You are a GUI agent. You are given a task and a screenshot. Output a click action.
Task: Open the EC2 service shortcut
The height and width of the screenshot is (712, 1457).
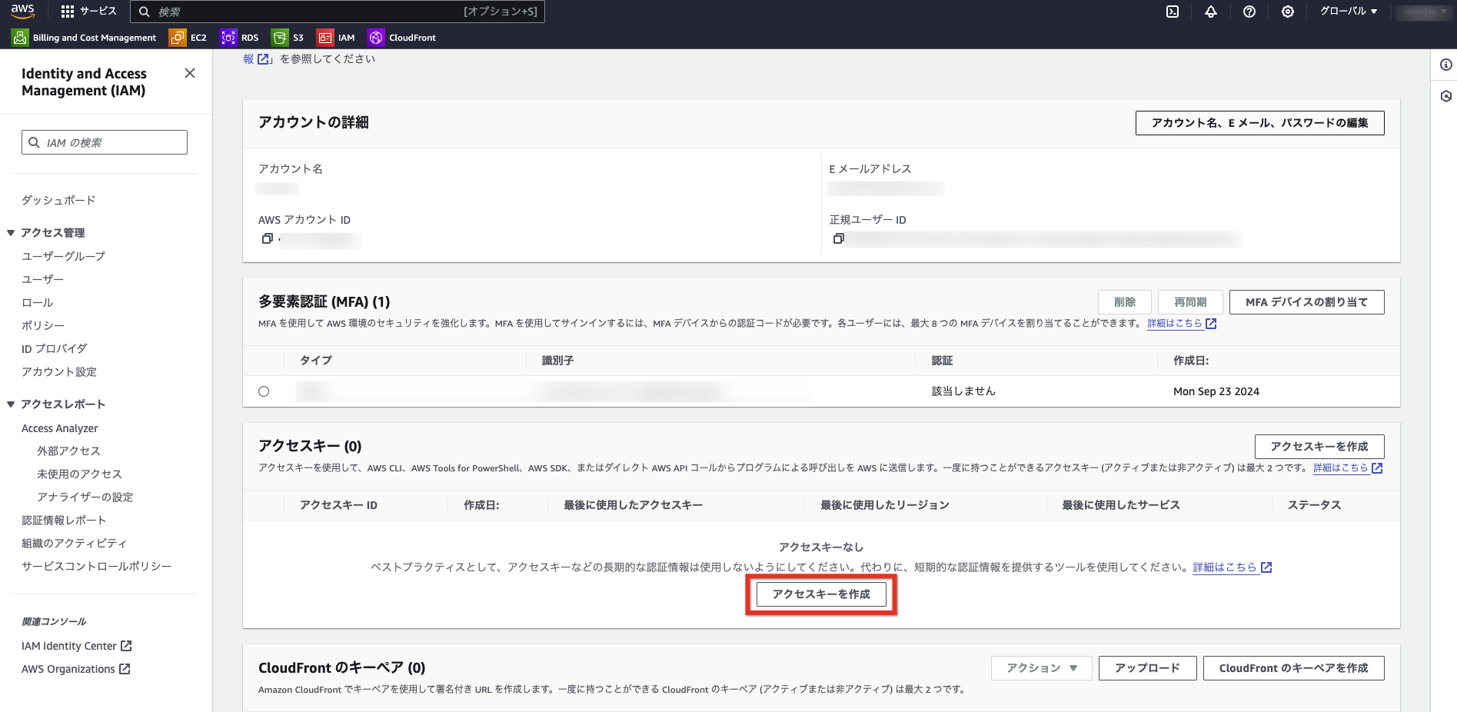pos(188,38)
